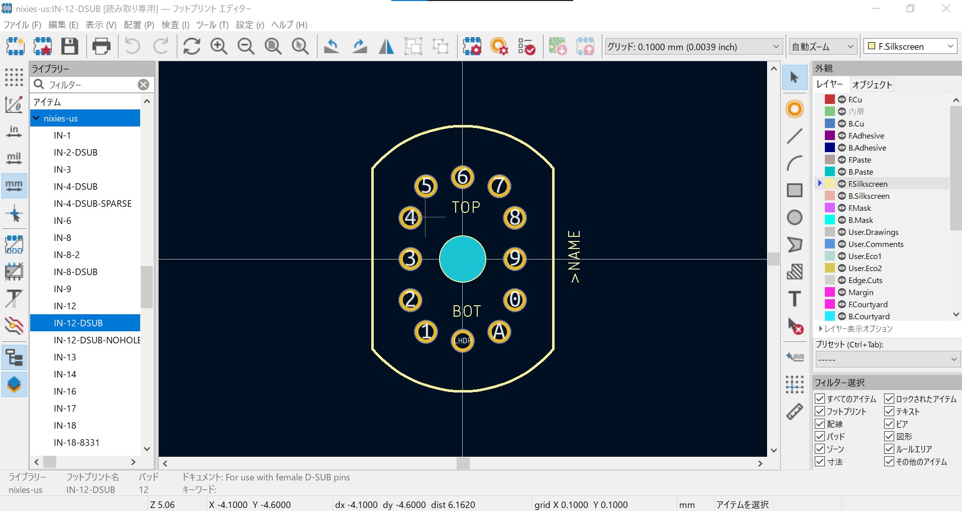Uncheck the テキスト filter checkbox
962x511 pixels.
889,411
